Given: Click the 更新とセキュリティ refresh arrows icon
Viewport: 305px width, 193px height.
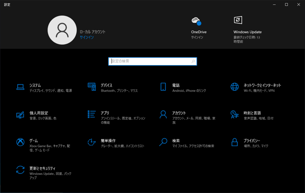Looking at the screenshot, I should tap(20, 170).
